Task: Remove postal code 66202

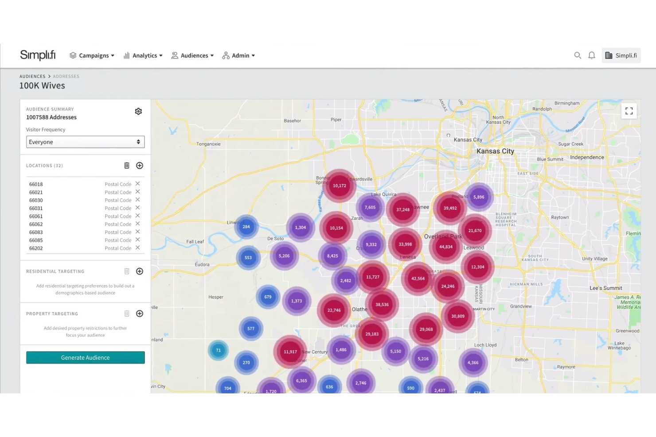Action: pyautogui.click(x=138, y=248)
